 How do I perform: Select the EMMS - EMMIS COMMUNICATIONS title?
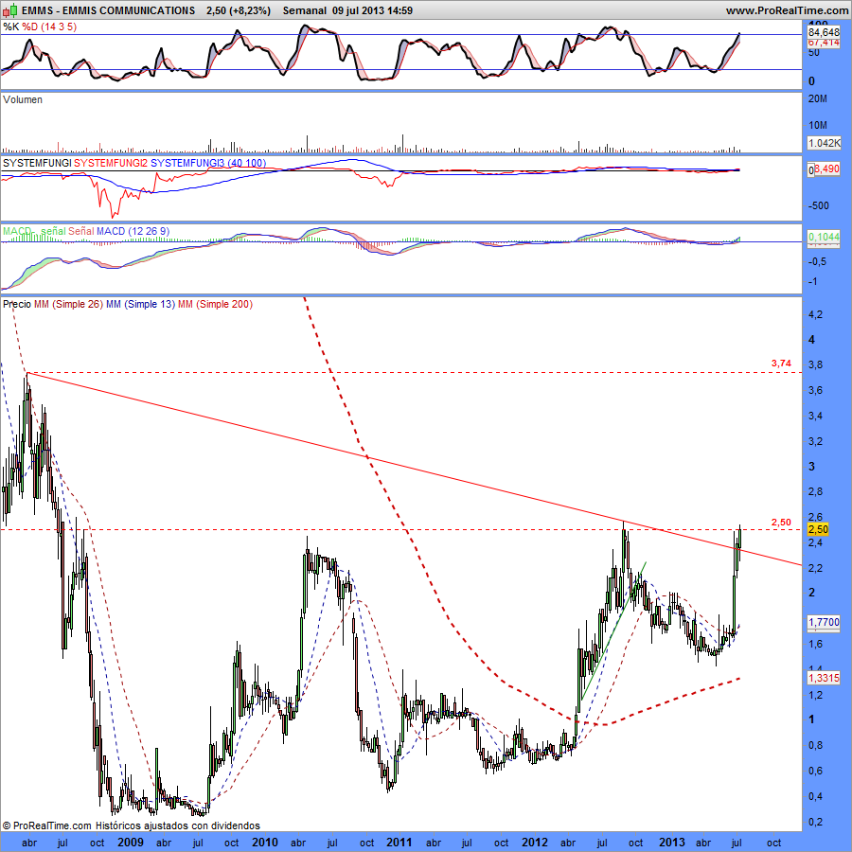[108, 10]
